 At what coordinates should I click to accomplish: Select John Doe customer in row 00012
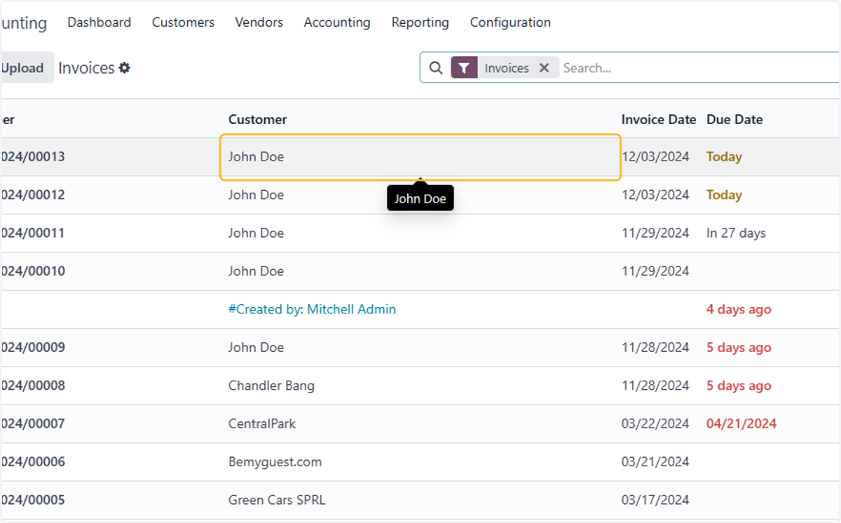point(256,195)
